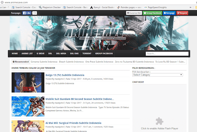197x132 pixels.
Task: Click the 13k like counter
Action: (x=34, y=13)
